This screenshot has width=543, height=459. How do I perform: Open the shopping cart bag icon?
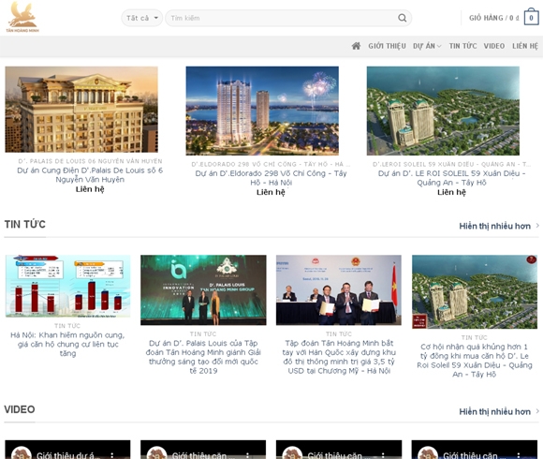coord(531,17)
